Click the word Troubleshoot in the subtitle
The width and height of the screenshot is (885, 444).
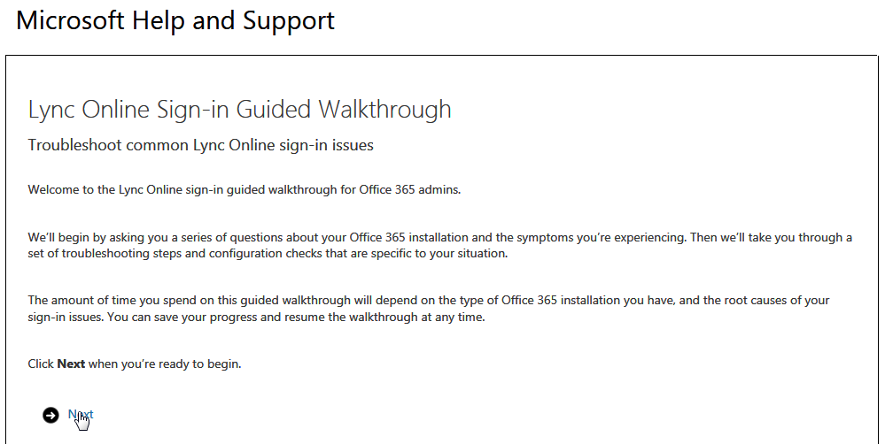tap(71, 145)
